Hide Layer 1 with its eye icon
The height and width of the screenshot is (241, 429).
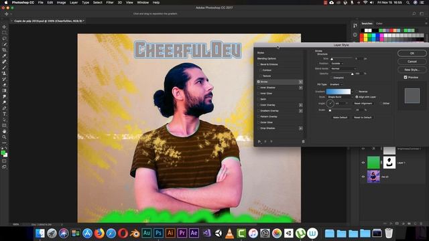pyautogui.click(x=363, y=163)
